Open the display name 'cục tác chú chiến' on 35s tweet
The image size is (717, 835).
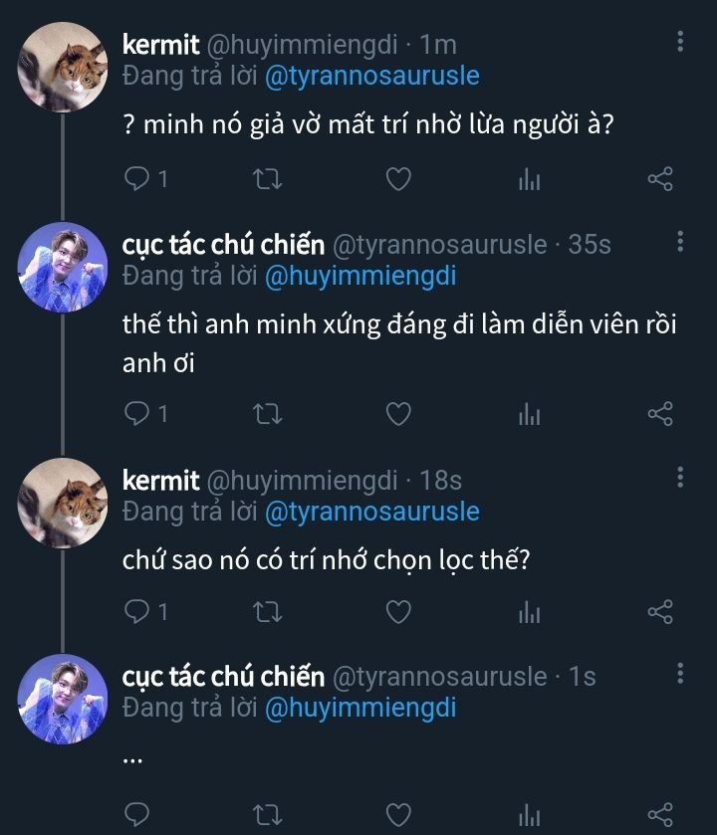[223, 244]
